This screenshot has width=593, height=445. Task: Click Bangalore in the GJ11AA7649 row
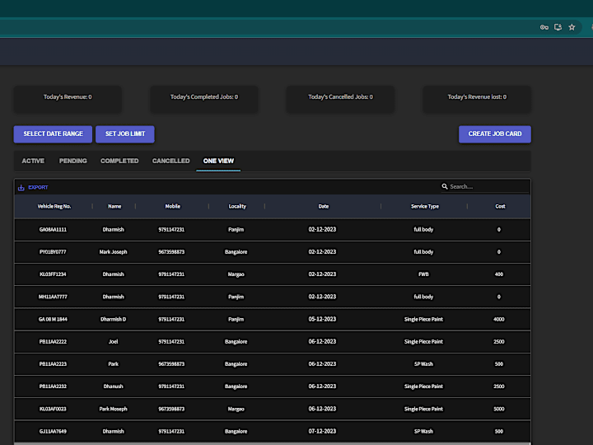(236, 431)
